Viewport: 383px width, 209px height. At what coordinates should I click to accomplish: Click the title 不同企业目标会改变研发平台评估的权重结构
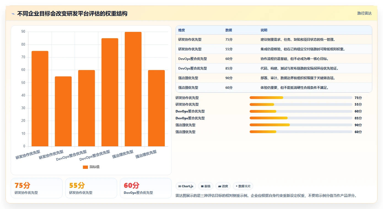coord(72,14)
